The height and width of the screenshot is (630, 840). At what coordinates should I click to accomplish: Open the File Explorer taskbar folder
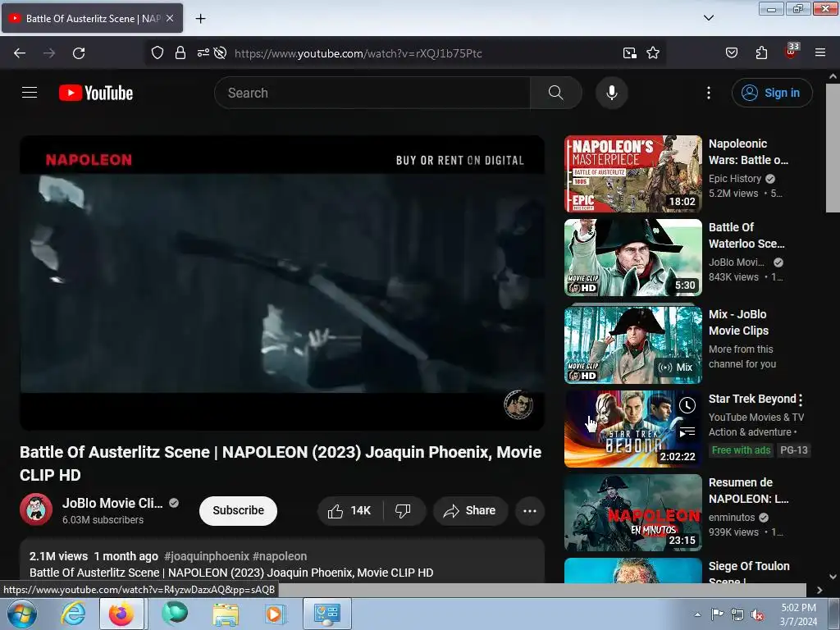pyautogui.click(x=226, y=614)
